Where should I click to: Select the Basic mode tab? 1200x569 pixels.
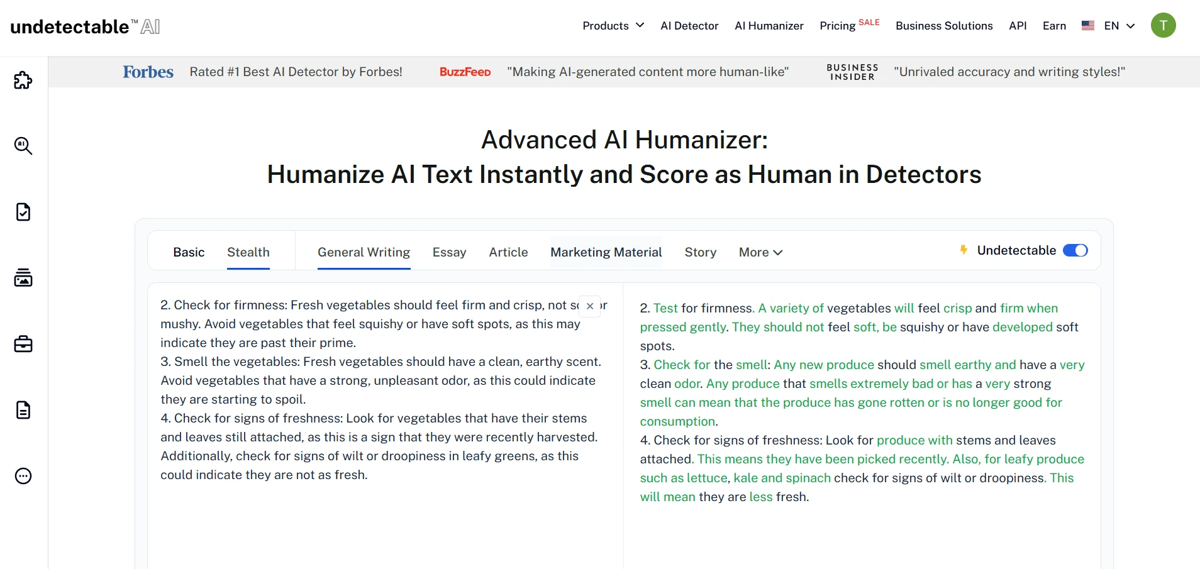click(x=189, y=252)
